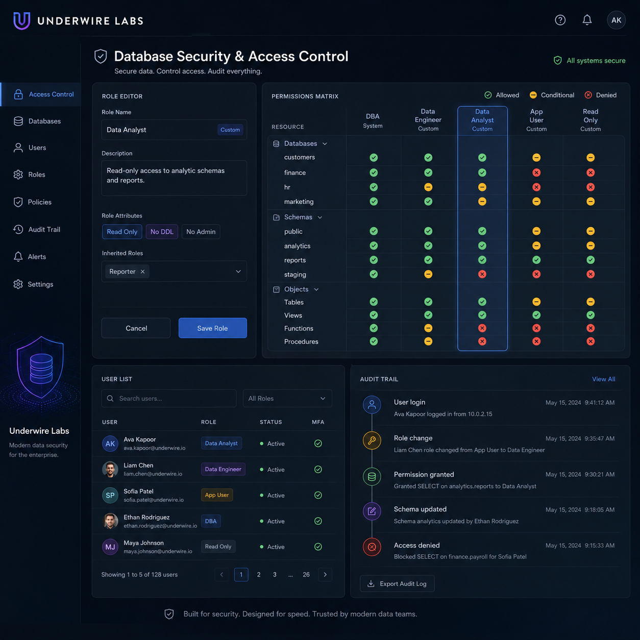Click the shield icon beside the page title
Viewport: 640px width, 640px height.
pos(101,56)
